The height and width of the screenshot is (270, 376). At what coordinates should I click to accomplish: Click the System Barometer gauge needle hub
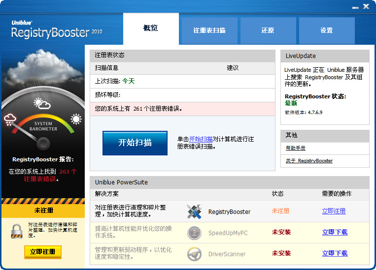point(43,144)
